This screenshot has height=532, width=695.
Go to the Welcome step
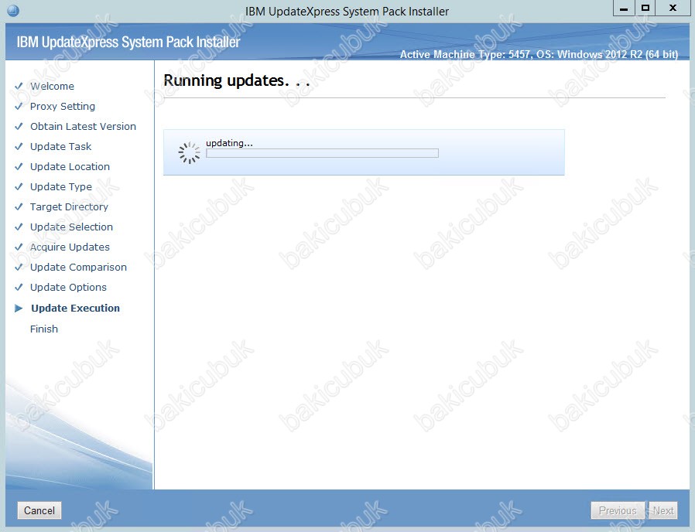(53, 86)
